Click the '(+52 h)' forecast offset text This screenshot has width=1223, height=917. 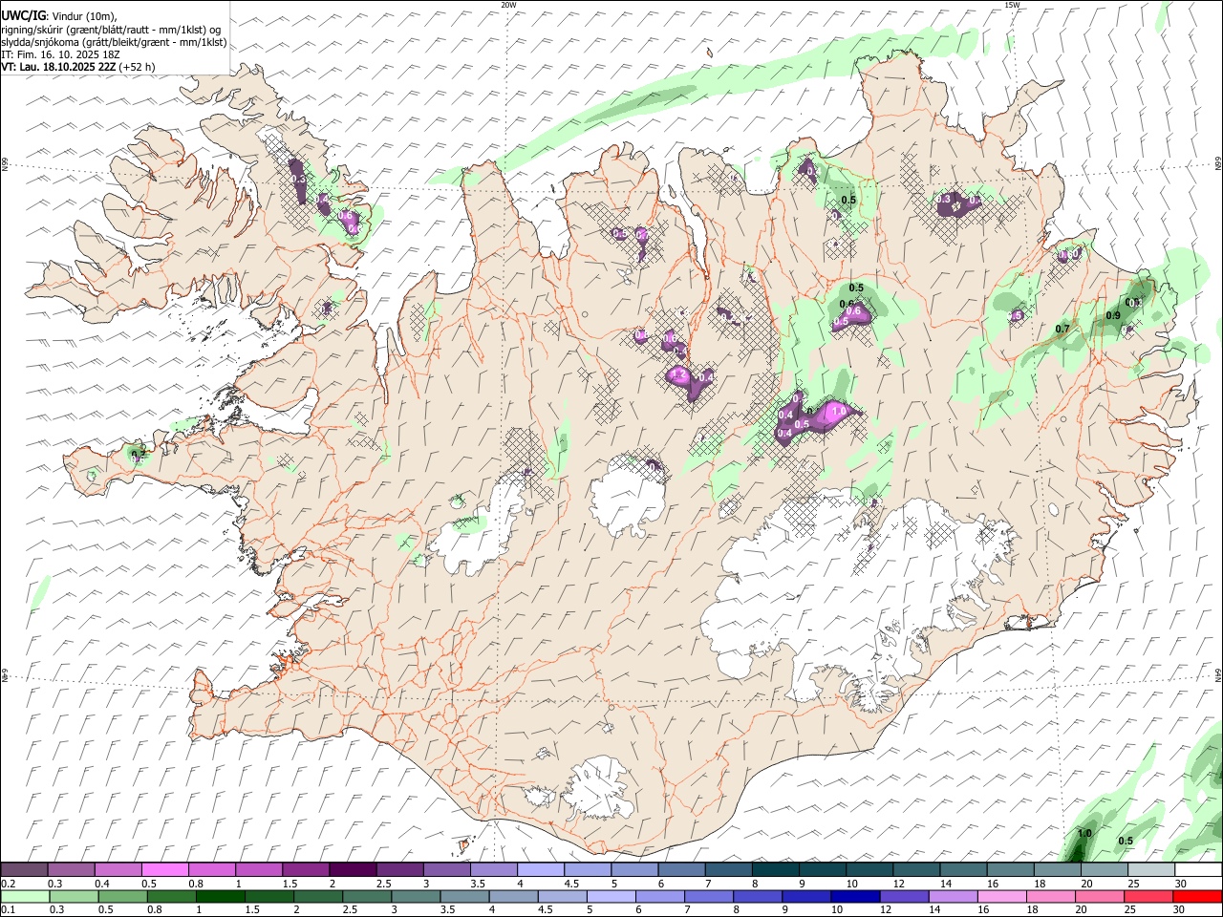138,67
